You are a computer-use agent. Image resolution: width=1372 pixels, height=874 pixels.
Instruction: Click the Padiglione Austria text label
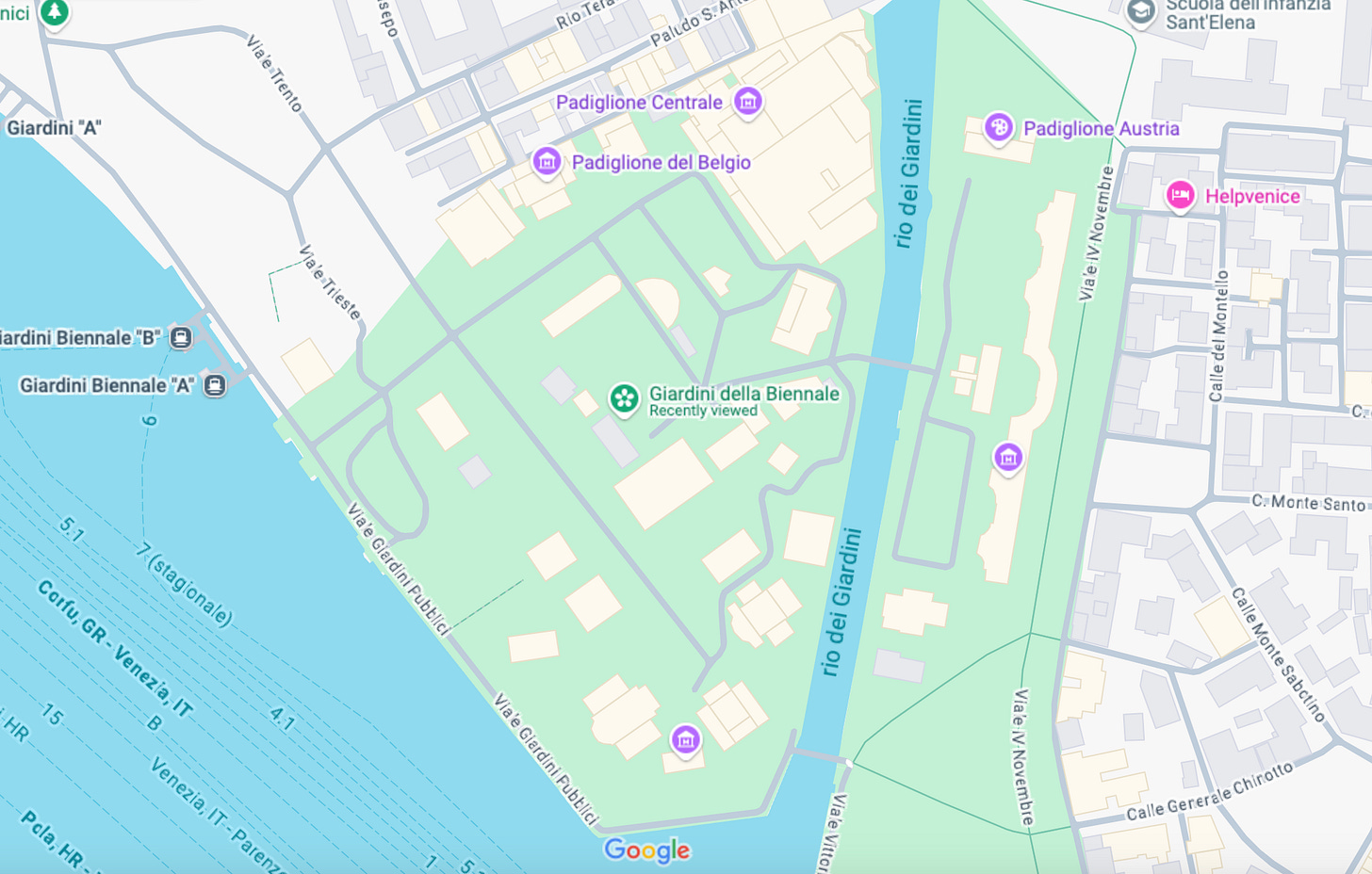tap(1102, 128)
